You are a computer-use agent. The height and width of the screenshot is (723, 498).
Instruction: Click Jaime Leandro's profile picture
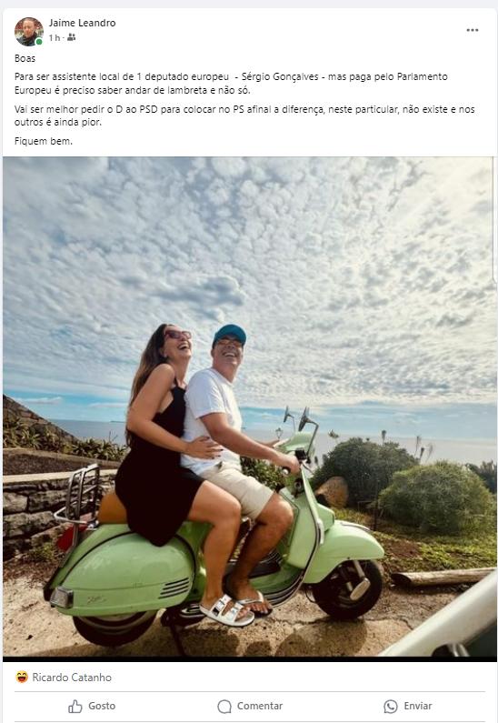pyautogui.click(x=28, y=32)
